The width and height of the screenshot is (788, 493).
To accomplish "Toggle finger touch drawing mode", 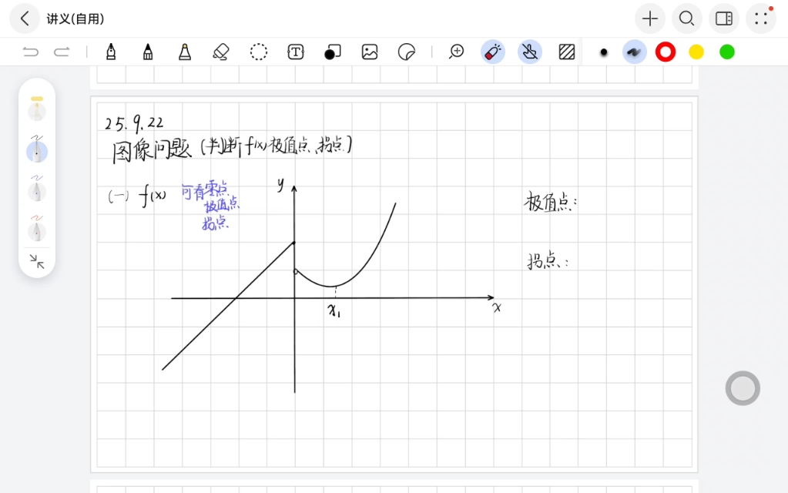I will click(x=530, y=52).
